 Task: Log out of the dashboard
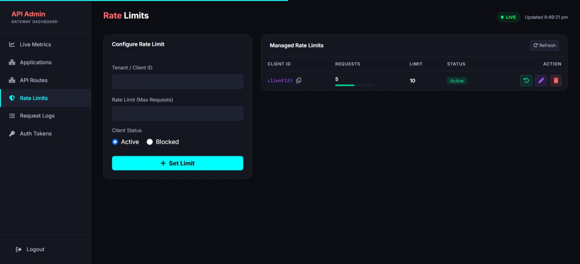30,249
